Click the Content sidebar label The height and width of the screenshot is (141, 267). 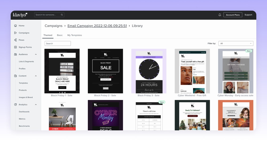tap(22, 76)
